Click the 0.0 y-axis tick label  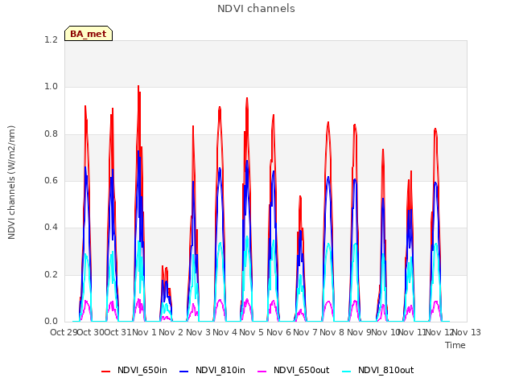pyautogui.click(x=51, y=322)
